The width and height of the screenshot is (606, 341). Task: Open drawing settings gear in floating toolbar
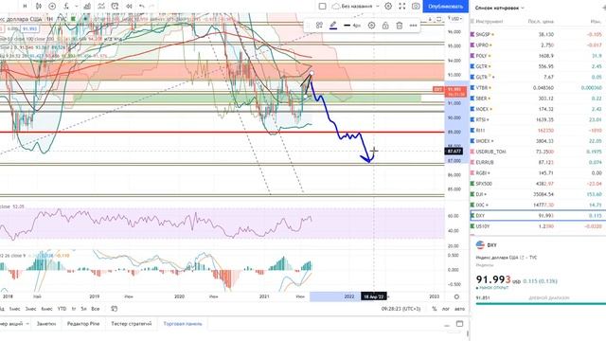(x=371, y=26)
